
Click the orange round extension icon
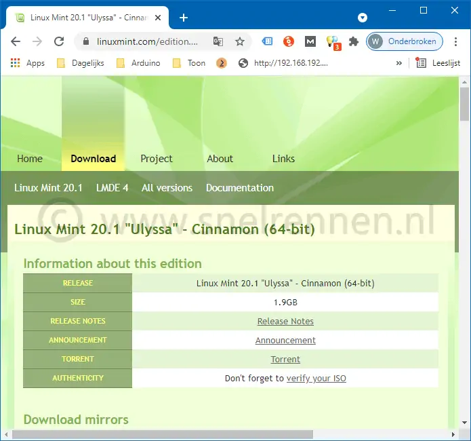[289, 41]
